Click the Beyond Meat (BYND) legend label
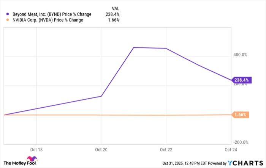Screen dimensions: 266x168 51,14
